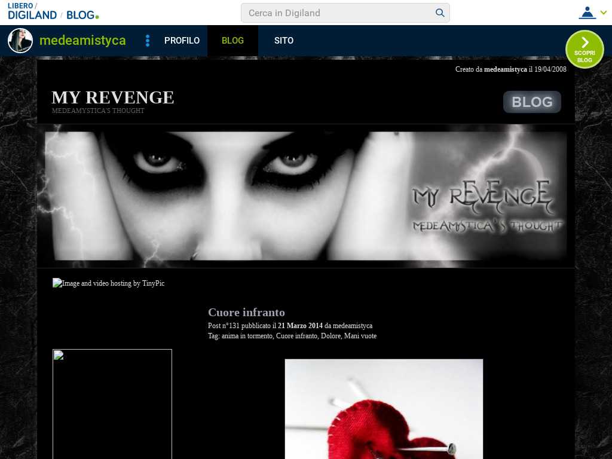Click the Libero Digiland logo

point(32,11)
